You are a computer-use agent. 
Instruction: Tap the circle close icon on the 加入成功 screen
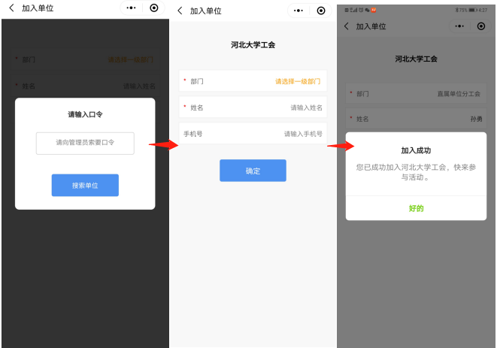coord(481,26)
